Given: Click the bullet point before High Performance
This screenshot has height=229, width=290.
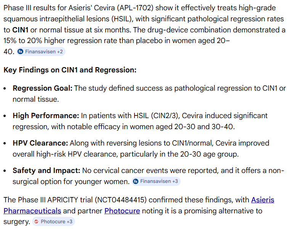Looking at the screenshot, I should coord(5,115).
